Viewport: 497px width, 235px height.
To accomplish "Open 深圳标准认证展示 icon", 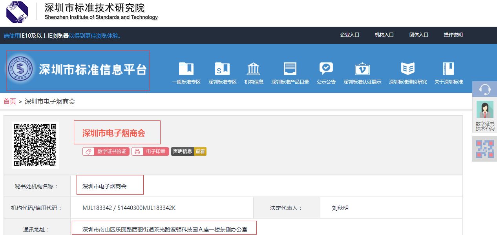I will pos(362,69).
